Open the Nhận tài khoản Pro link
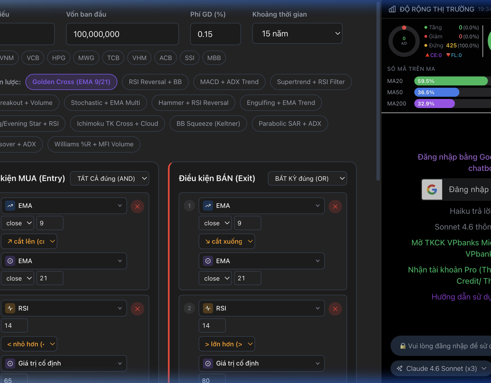 tap(449, 275)
